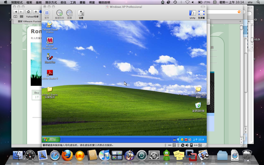Go back in the Safari window
This screenshot has height=165, width=264.
16,11
